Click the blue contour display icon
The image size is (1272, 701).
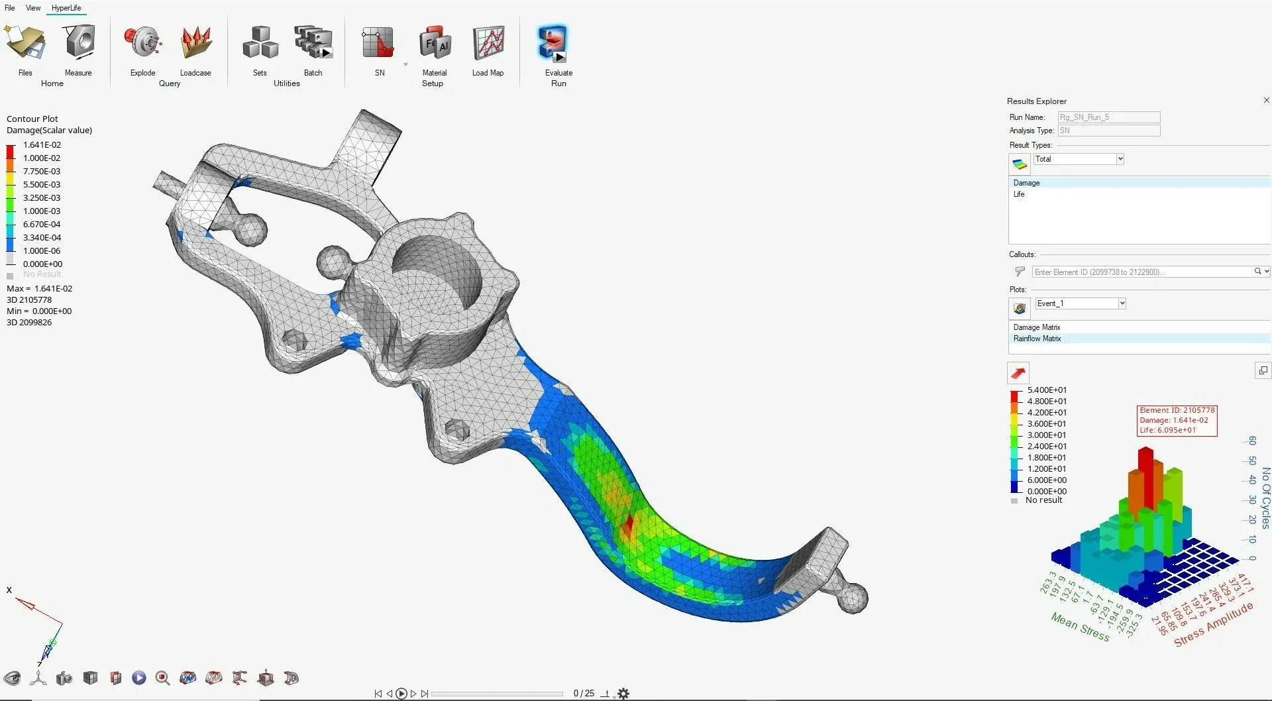[x=188, y=678]
